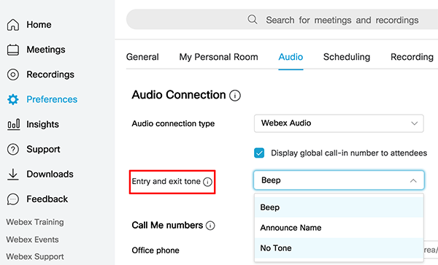Viewport: 438px width, 265px height.
Task: Click the Insights bar chart icon
Action: pos(13,124)
